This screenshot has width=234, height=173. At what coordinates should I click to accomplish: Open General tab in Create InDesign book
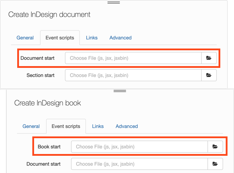(31, 126)
